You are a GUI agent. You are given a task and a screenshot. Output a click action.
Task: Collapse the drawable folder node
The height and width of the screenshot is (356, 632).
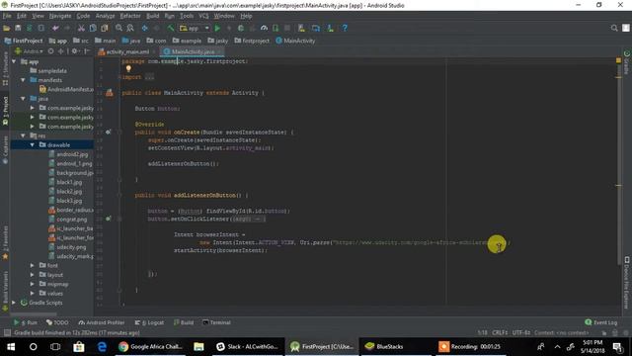point(33,145)
